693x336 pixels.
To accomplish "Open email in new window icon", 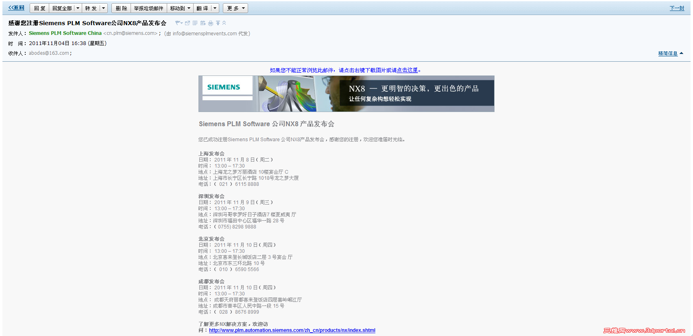I will [187, 23].
